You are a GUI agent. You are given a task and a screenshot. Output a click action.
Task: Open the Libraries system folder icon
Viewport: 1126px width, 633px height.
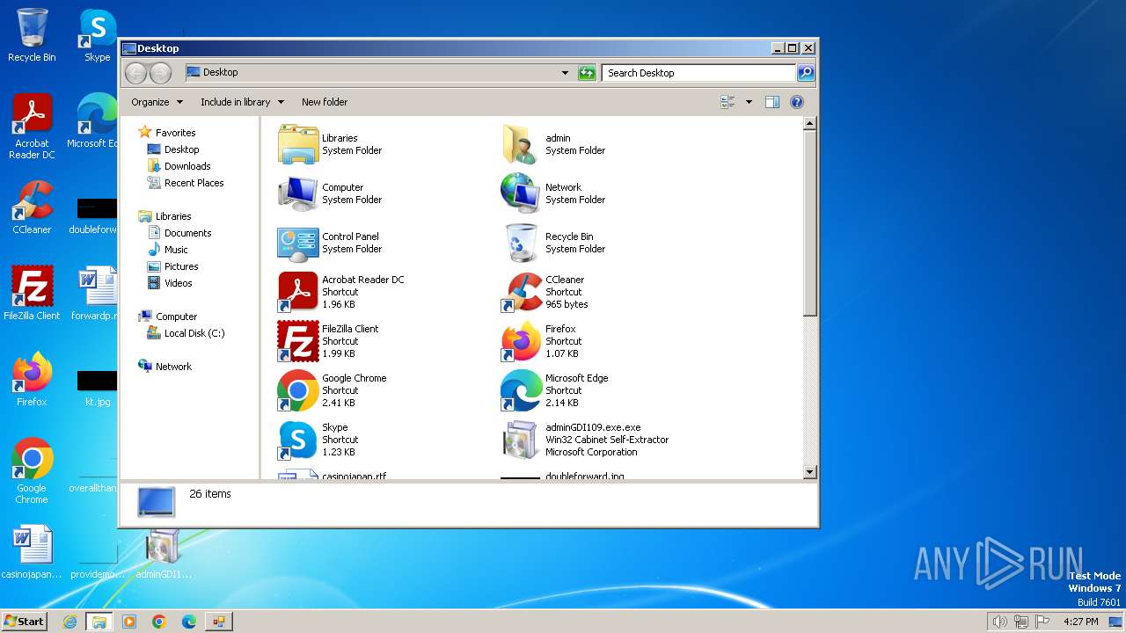(298, 144)
